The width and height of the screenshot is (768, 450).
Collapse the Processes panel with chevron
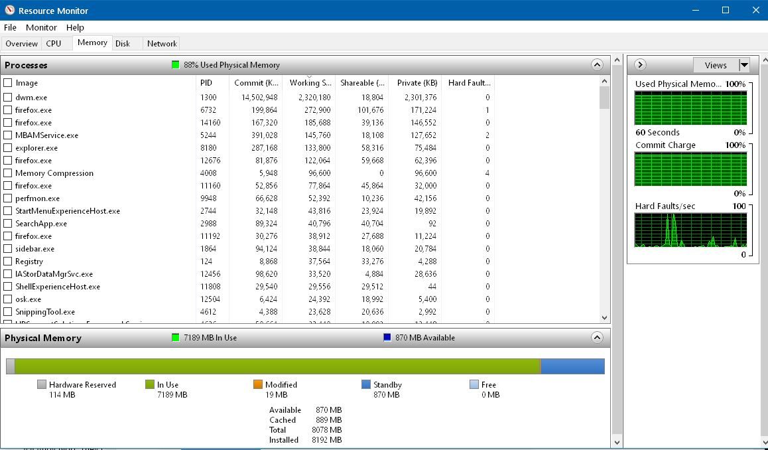pyautogui.click(x=597, y=64)
